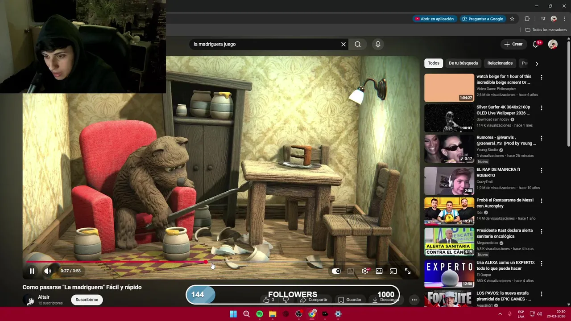Start voice search with microphone icon

coord(378,44)
